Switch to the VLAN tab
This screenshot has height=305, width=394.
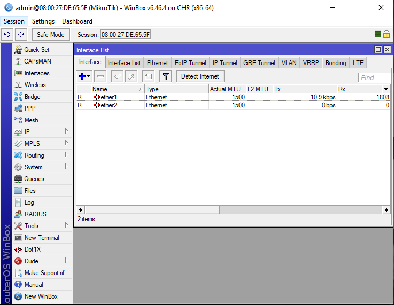tap(289, 62)
